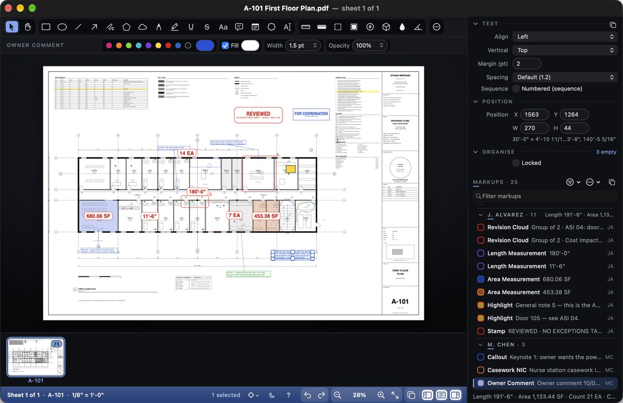Open the Align Left dropdown
The width and height of the screenshot is (623, 403).
pyautogui.click(x=565, y=37)
